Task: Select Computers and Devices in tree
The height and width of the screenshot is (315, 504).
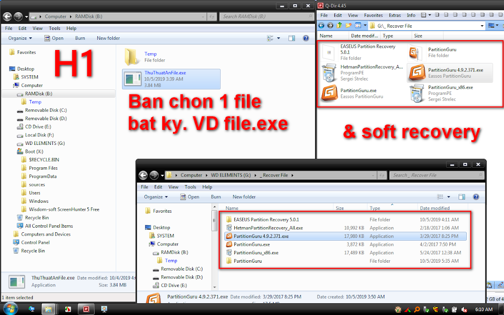Action: pos(46,234)
